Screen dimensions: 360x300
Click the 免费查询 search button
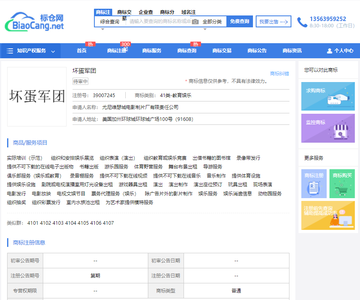click(x=239, y=21)
